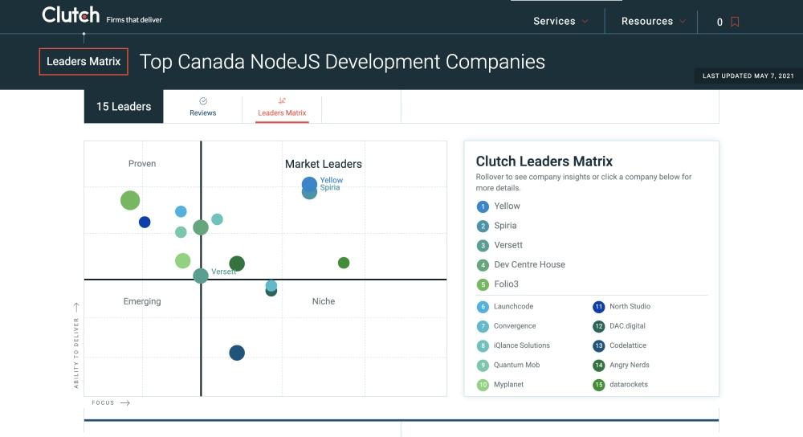This screenshot has width=803, height=437.
Task: Open Folio3 company link
Action: click(x=506, y=284)
